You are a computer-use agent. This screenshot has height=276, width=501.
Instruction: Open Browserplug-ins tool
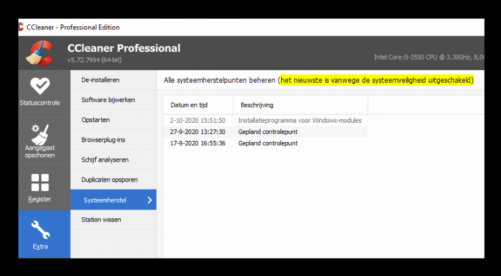[x=113, y=140]
